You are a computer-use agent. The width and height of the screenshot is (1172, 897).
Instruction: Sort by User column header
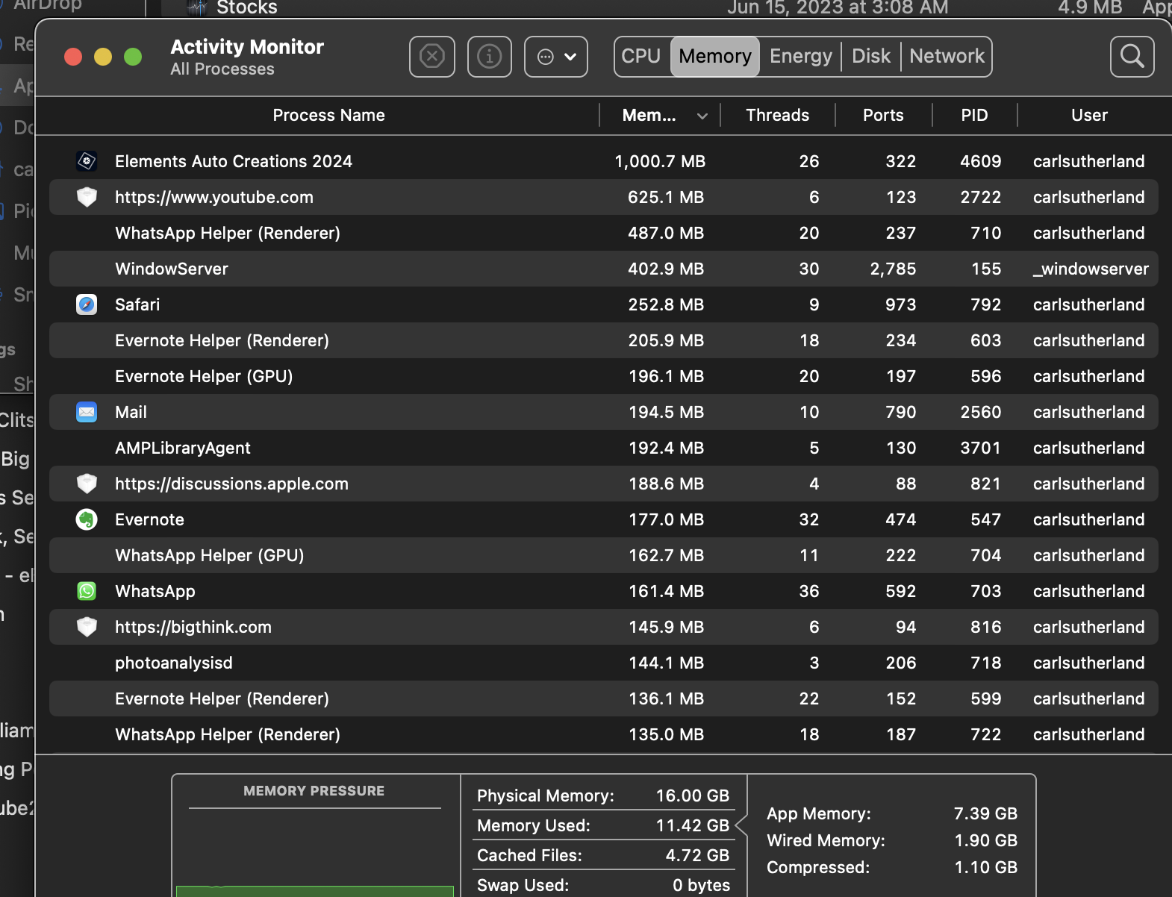pyautogui.click(x=1089, y=116)
